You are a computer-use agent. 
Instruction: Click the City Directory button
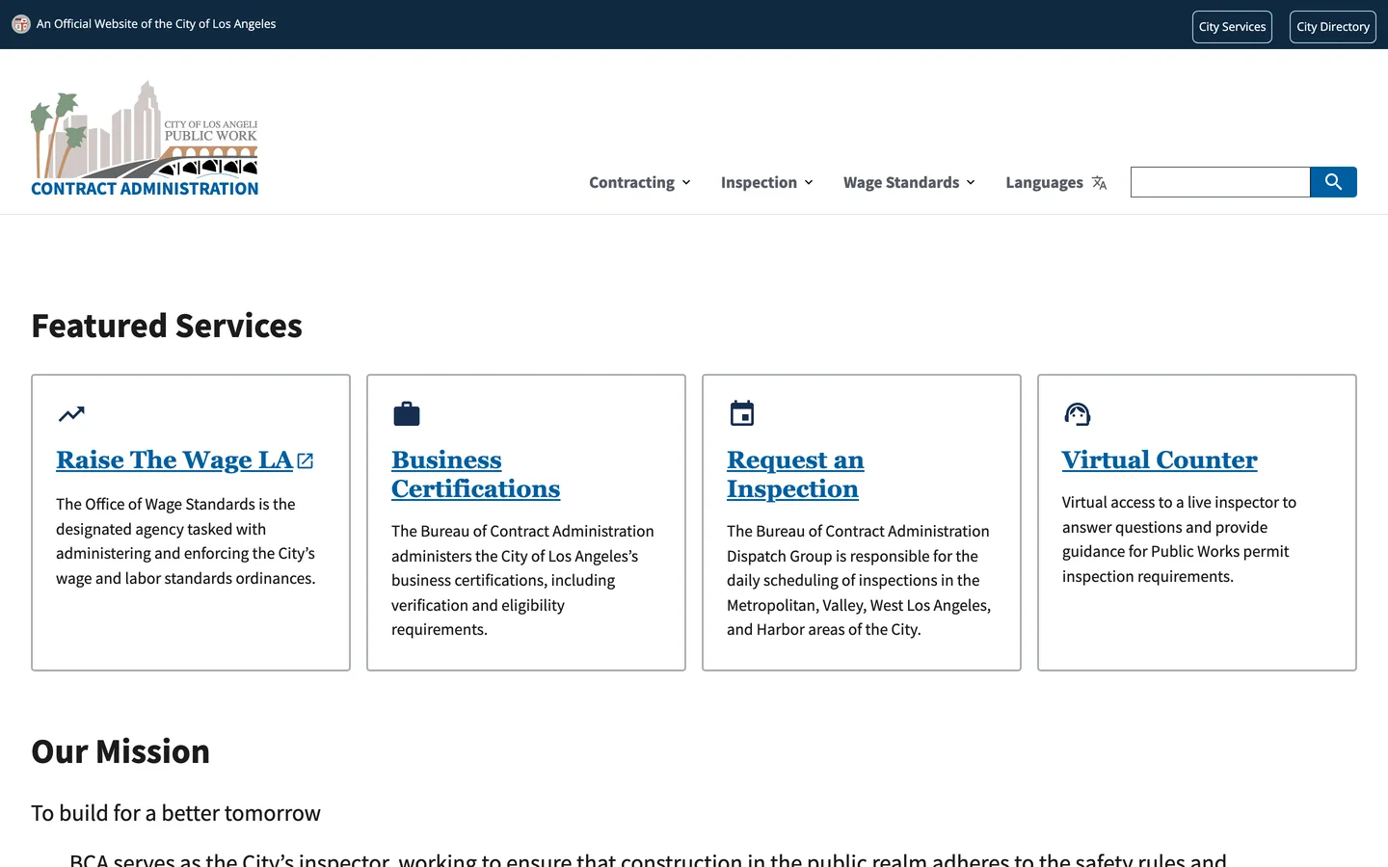1333,27
